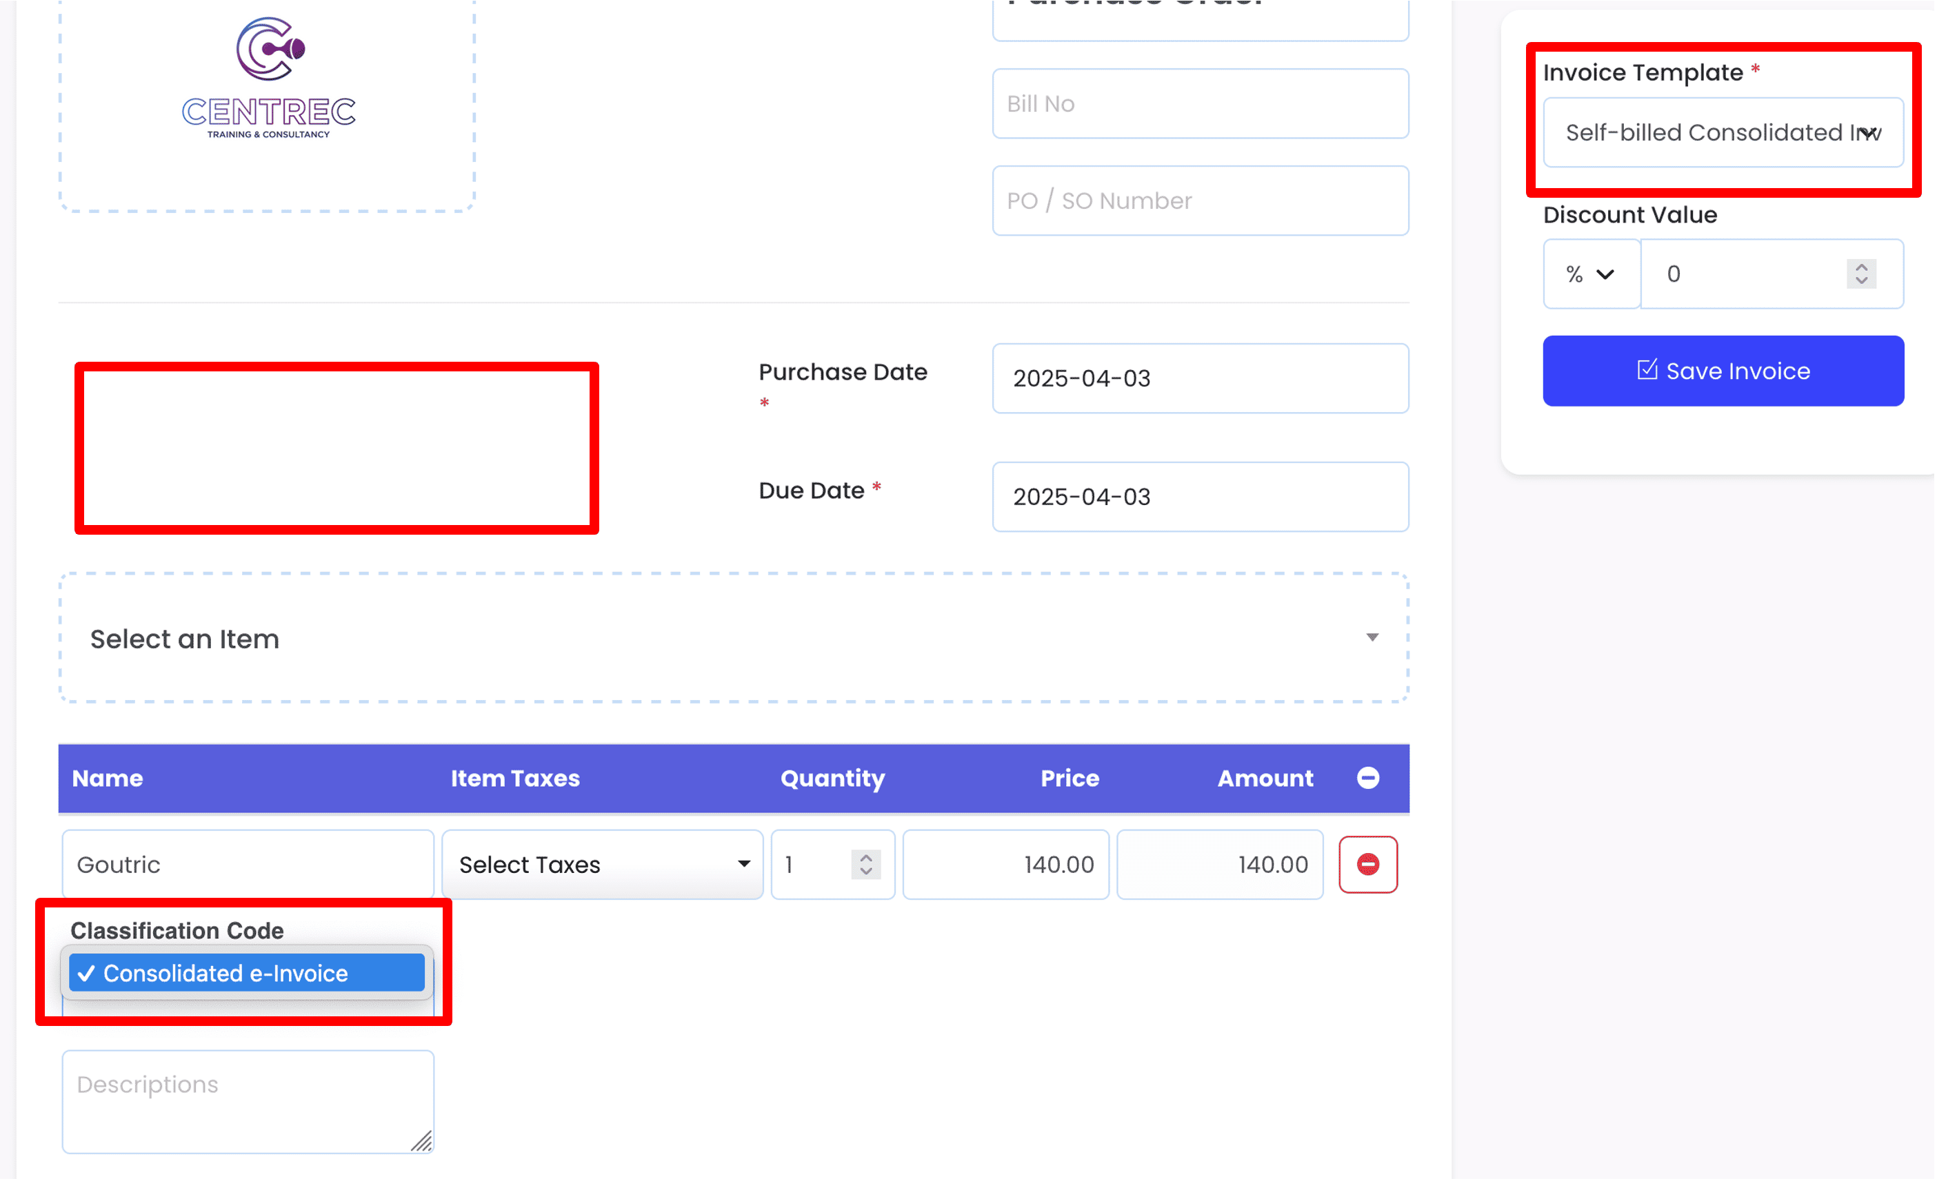Open the Select Taxes dropdown
The image size is (1937, 1181).
[602, 864]
